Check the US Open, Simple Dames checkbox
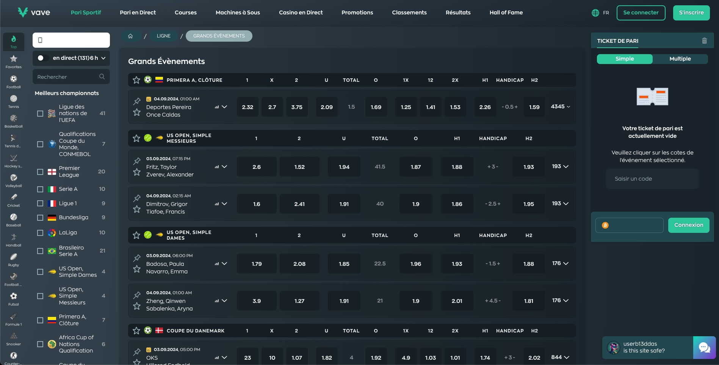Image resolution: width=719 pixels, height=365 pixels. coord(40,272)
